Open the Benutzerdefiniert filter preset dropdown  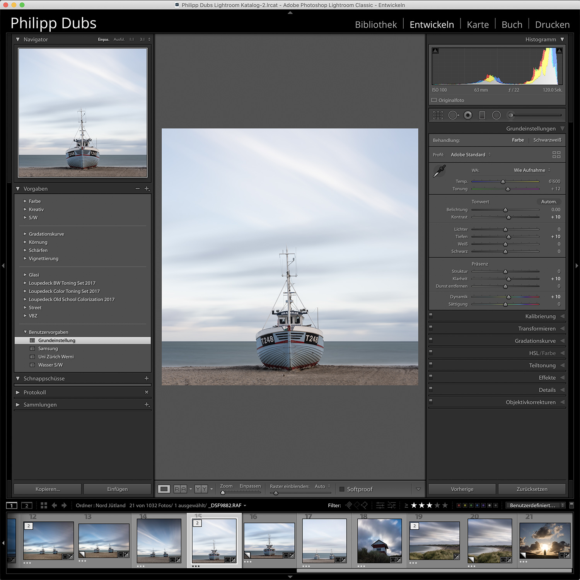533,505
